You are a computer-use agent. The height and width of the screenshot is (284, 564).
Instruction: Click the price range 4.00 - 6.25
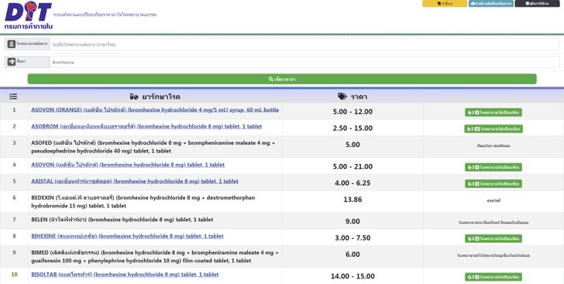tap(352, 183)
